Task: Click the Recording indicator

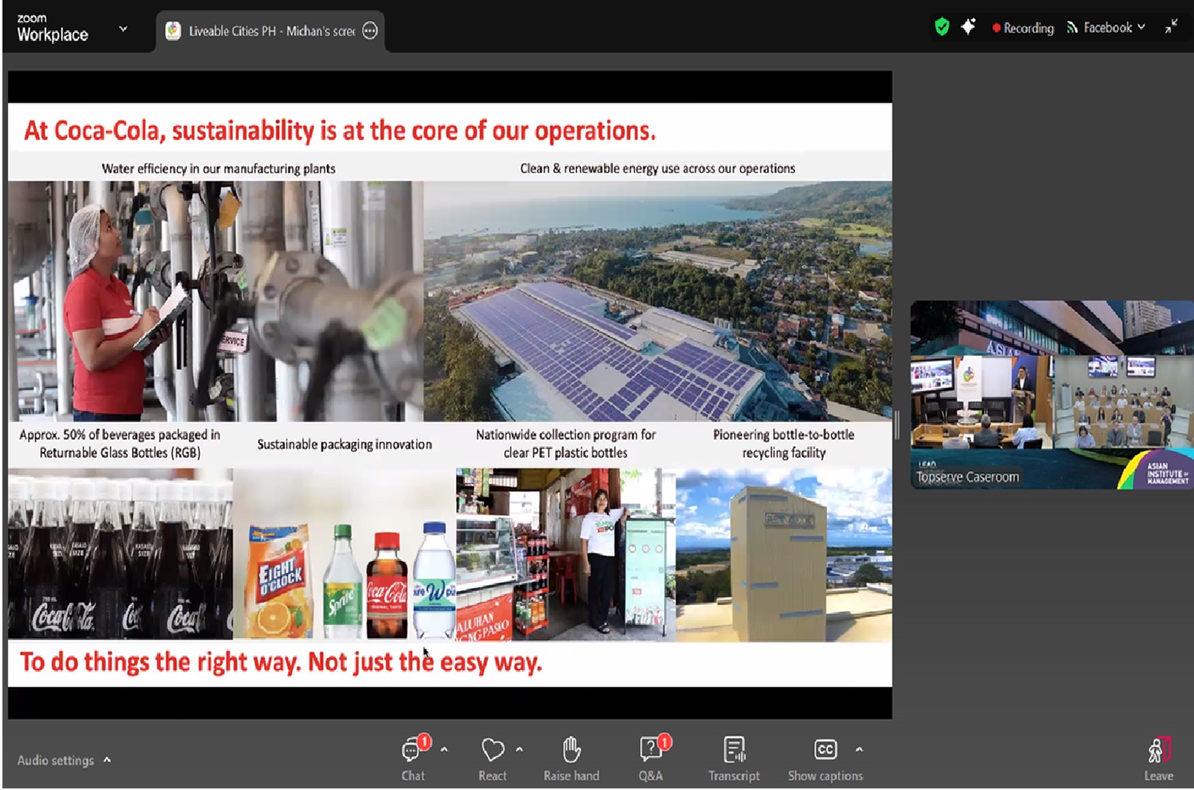Action: click(1023, 28)
